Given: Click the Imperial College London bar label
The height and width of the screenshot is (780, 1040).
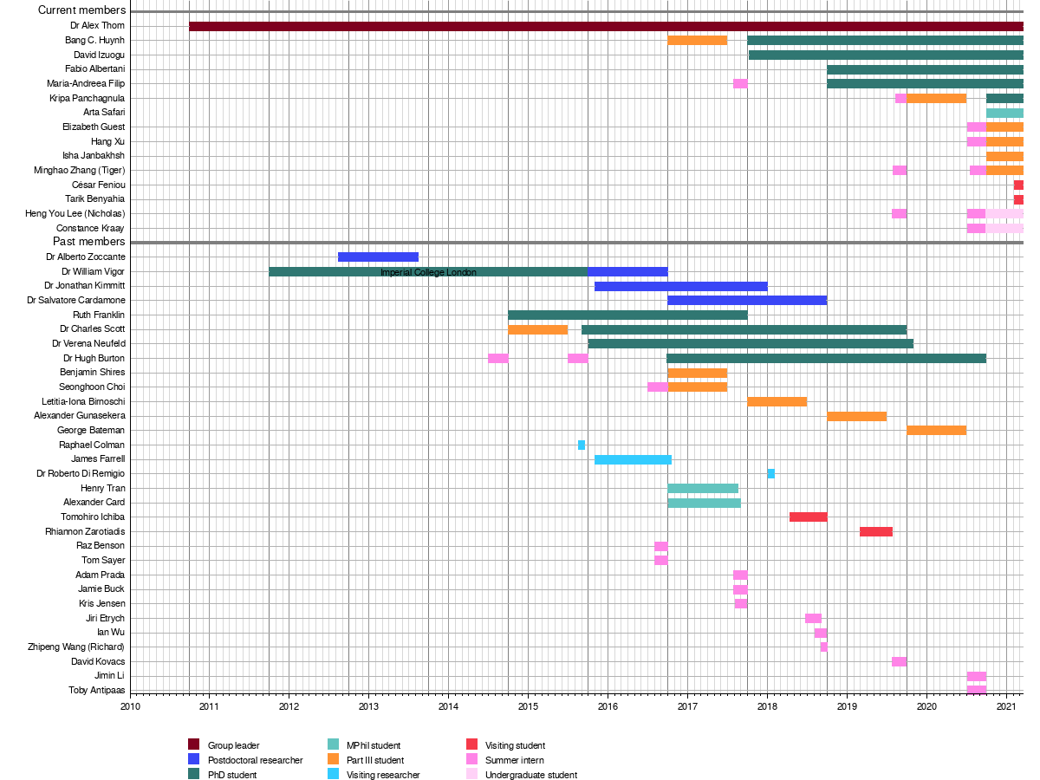Looking at the screenshot, I should coord(428,272).
